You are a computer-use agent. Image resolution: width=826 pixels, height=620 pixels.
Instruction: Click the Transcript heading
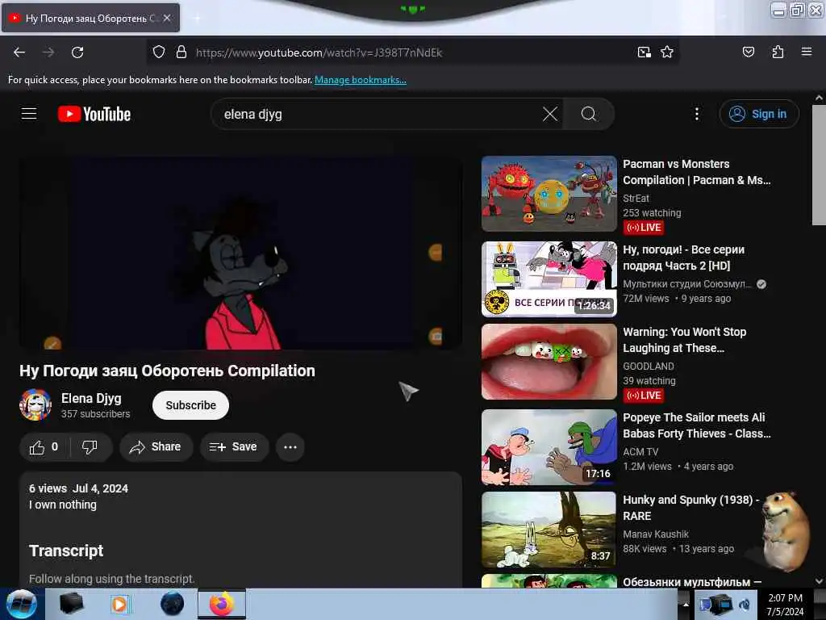[x=66, y=551]
